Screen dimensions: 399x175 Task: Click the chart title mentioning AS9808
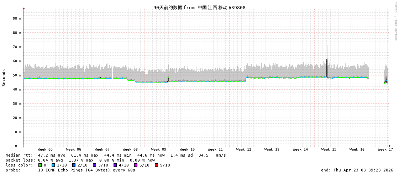point(199,7)
